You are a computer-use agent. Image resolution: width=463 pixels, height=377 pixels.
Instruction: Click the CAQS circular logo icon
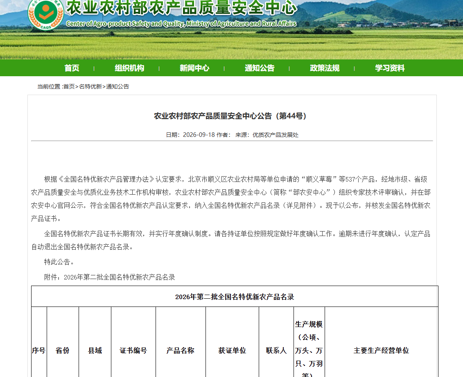pyautogui.click(x=45, y=14)
